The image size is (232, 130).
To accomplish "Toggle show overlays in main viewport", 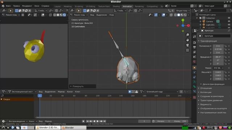I will (x=163, y=15).
